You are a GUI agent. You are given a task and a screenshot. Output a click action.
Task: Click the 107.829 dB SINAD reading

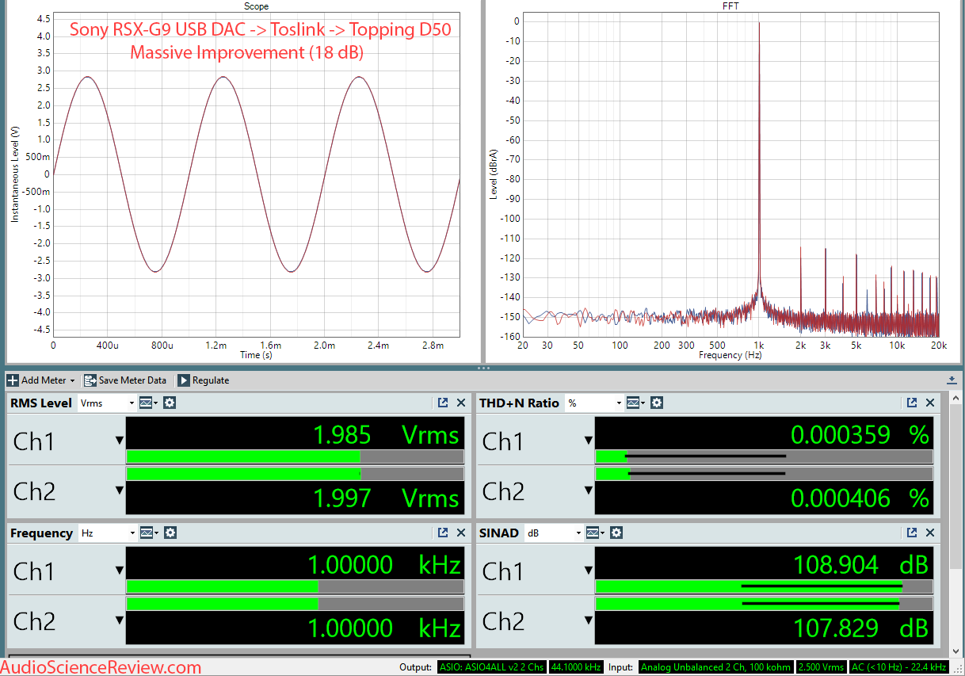pos(861,628)
